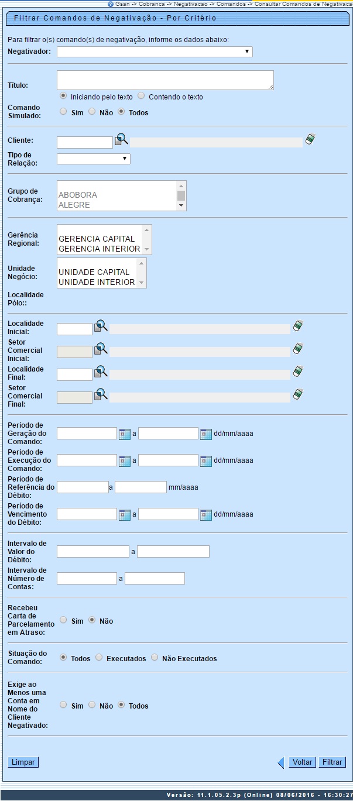Open Setor Comercial Inicial search icon

click(x=101, y=349)
